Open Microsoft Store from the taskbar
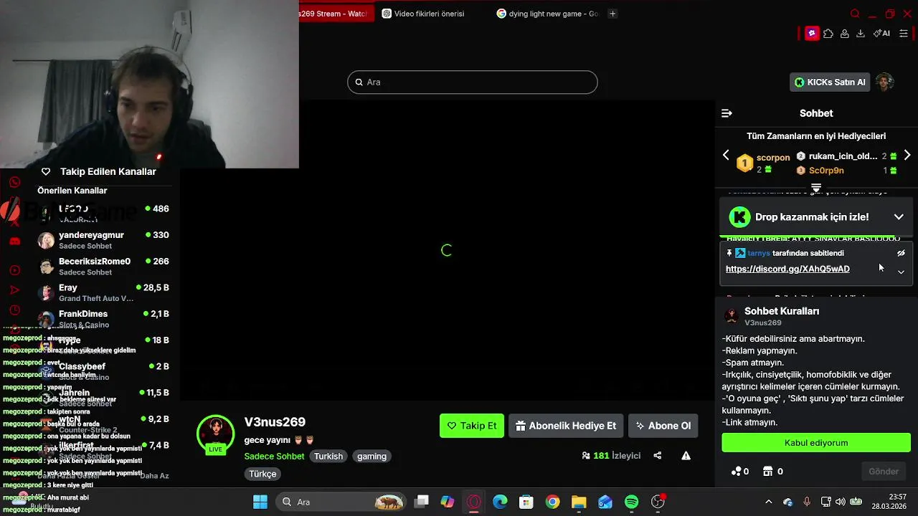 [526, 502]
